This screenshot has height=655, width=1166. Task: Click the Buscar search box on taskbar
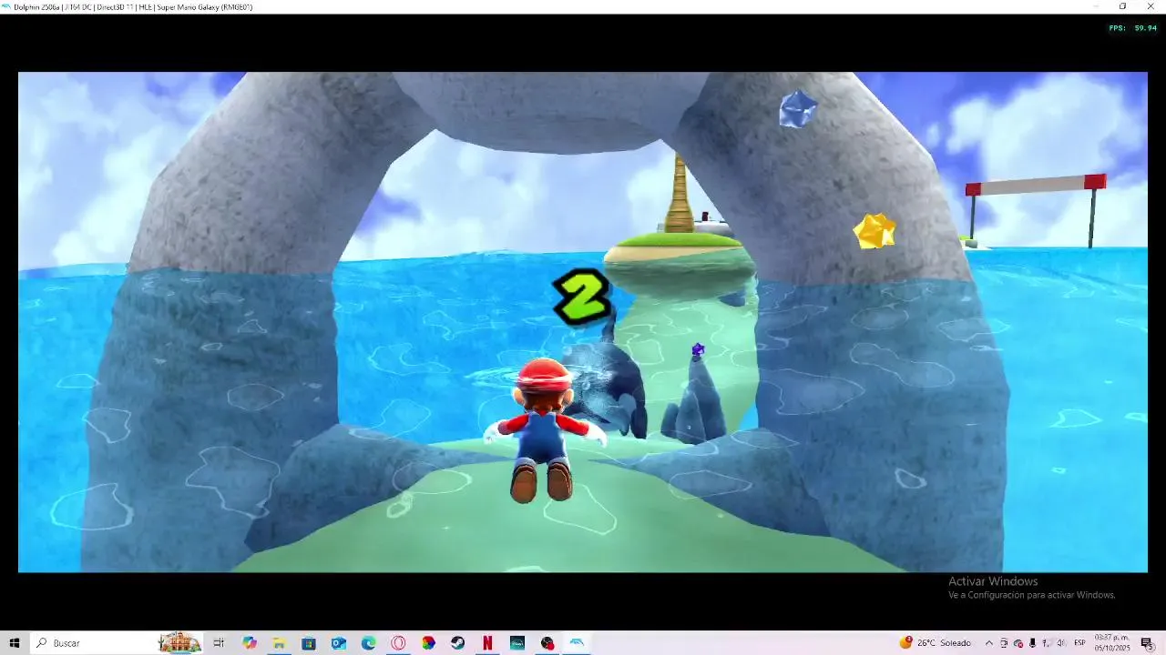(x=117, y=643)
